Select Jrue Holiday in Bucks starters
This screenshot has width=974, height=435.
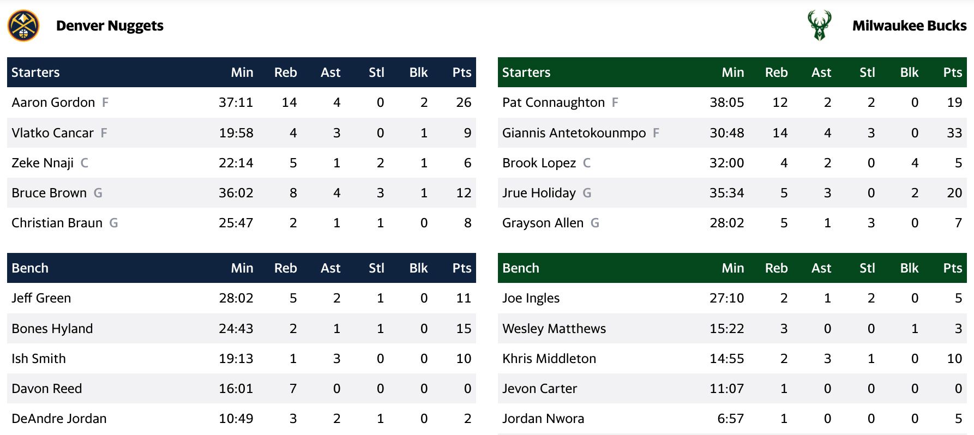coord(539,193)
